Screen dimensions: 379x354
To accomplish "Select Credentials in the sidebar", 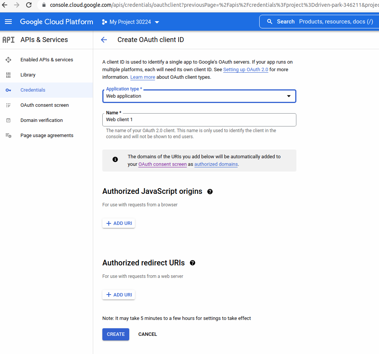I will coord(47,90).
